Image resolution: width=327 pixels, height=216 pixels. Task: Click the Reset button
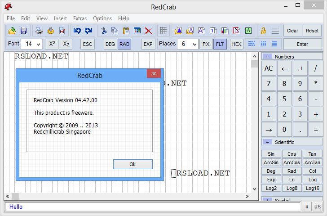[312, 31]
